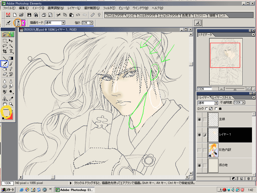Image resolution: width=257 pixels, height=193 pixels.
Task: Click navigator zoom-in large mountains button
Action: point(249,89)
